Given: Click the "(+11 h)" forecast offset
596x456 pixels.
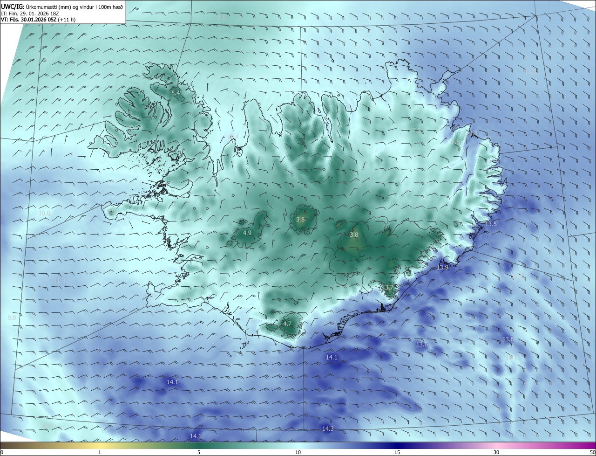Looking at the screenshot, I should [x=67, y=20].
